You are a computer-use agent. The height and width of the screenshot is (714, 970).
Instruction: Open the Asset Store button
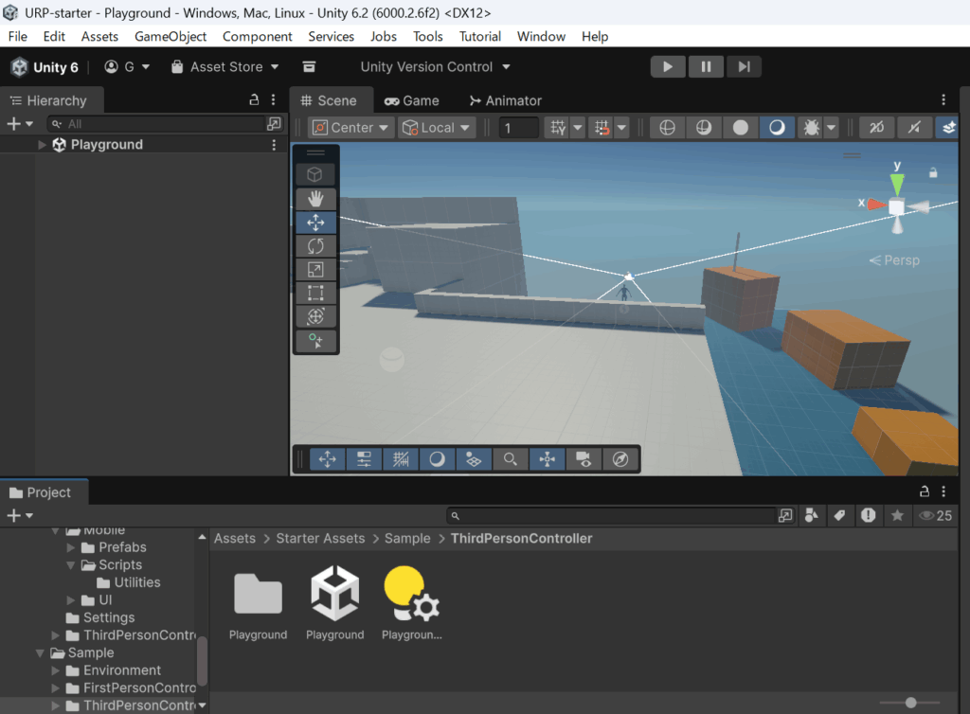pos(225,67)
